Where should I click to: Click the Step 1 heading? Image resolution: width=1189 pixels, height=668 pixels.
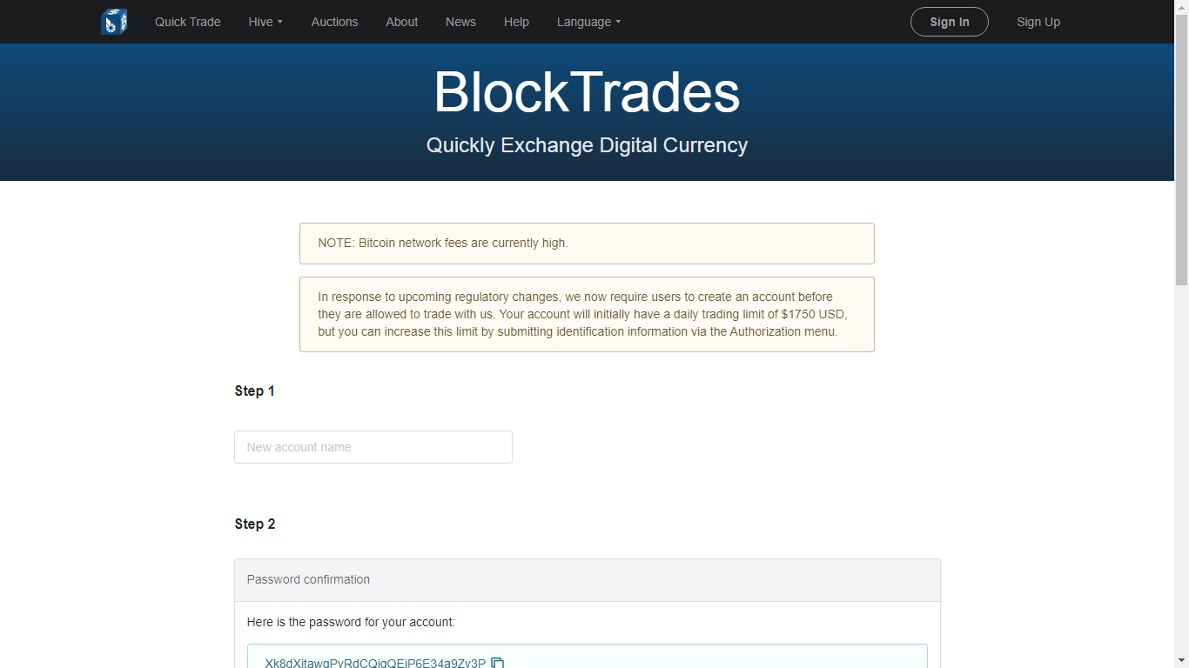254,391
